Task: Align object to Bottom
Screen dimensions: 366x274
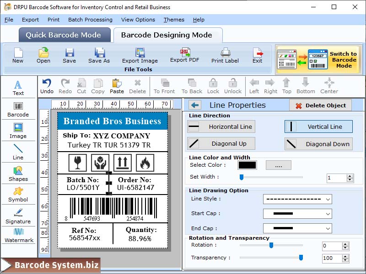Action: [306, 86]
